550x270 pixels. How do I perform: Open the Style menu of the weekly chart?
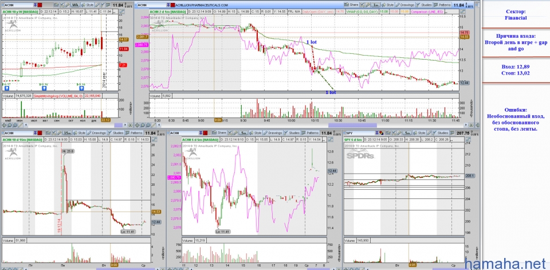(x=87, y=5)
